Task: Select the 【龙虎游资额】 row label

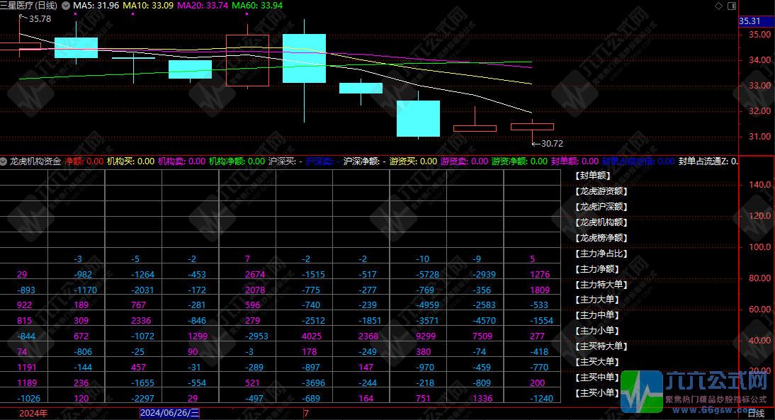Action: pos(602,191)
